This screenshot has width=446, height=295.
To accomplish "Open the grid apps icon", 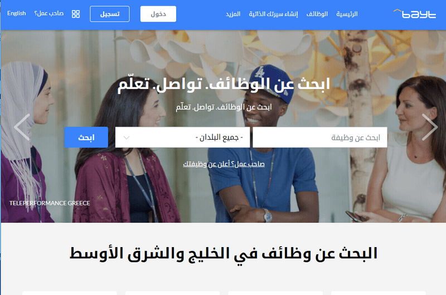I will [76, 14].
